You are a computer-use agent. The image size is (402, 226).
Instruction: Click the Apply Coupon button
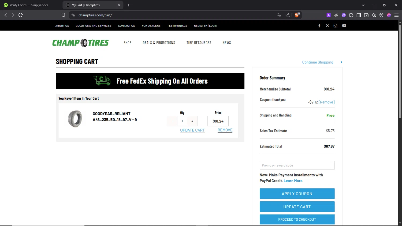[x=297, y=194]
